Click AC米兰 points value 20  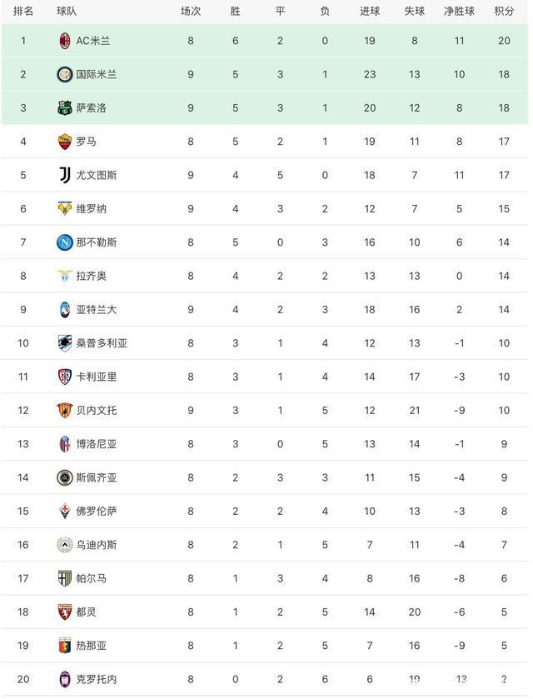504,41
